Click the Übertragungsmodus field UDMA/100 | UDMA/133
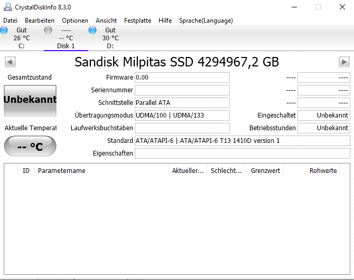Screen dimensions: 354x280 point(182,115)
